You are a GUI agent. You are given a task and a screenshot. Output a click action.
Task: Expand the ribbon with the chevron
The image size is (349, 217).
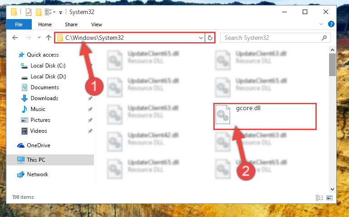(321, 24)
